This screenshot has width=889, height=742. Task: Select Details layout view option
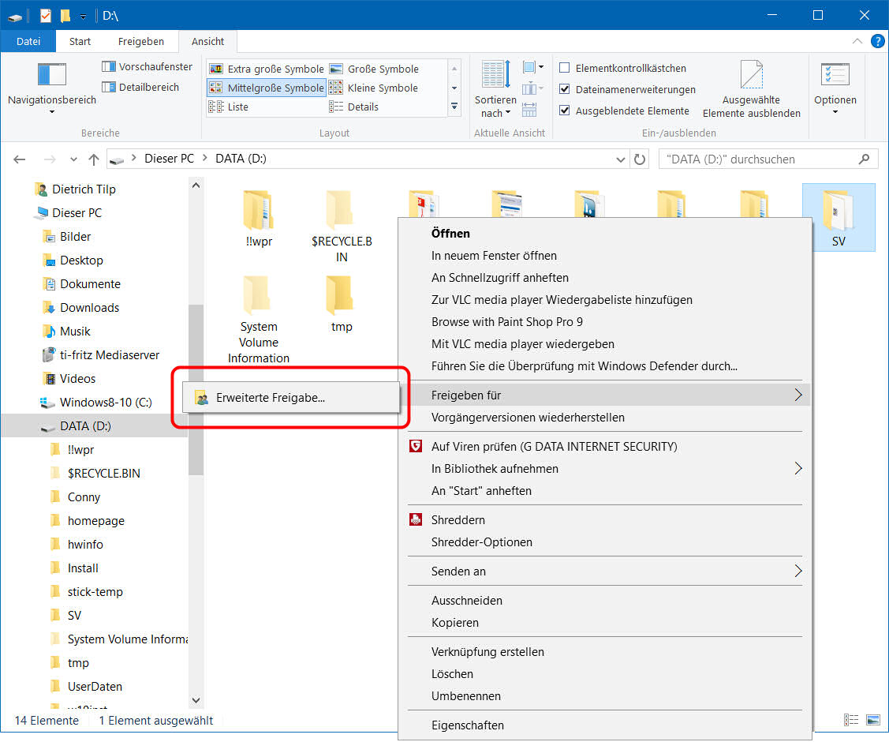pyautogui.click(x=363, y=107)
